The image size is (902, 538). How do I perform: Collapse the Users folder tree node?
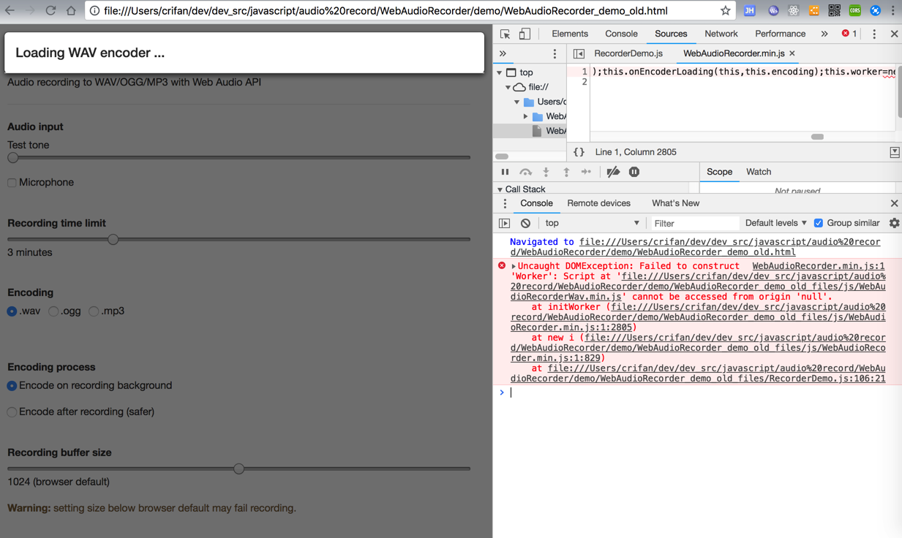[517, 102]
